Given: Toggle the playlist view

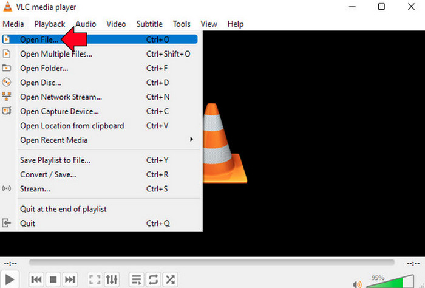Looking at the screenshot, I should coord(137,279).
